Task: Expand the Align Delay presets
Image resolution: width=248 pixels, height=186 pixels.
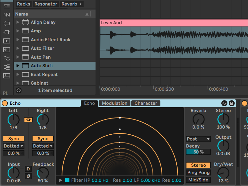Action: (x=18, y=22)
